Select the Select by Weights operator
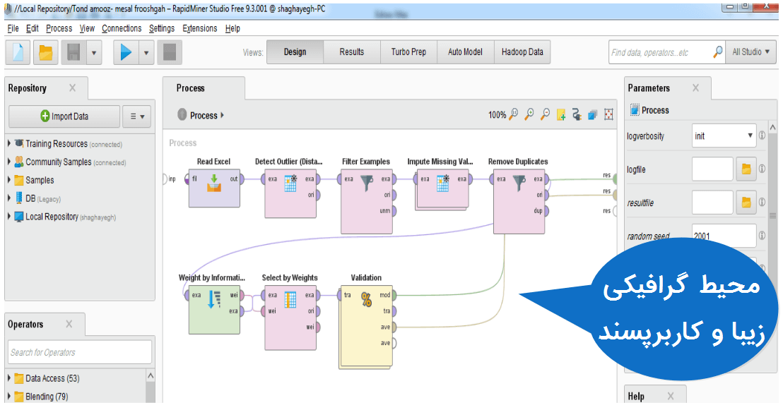 [290, 318]
